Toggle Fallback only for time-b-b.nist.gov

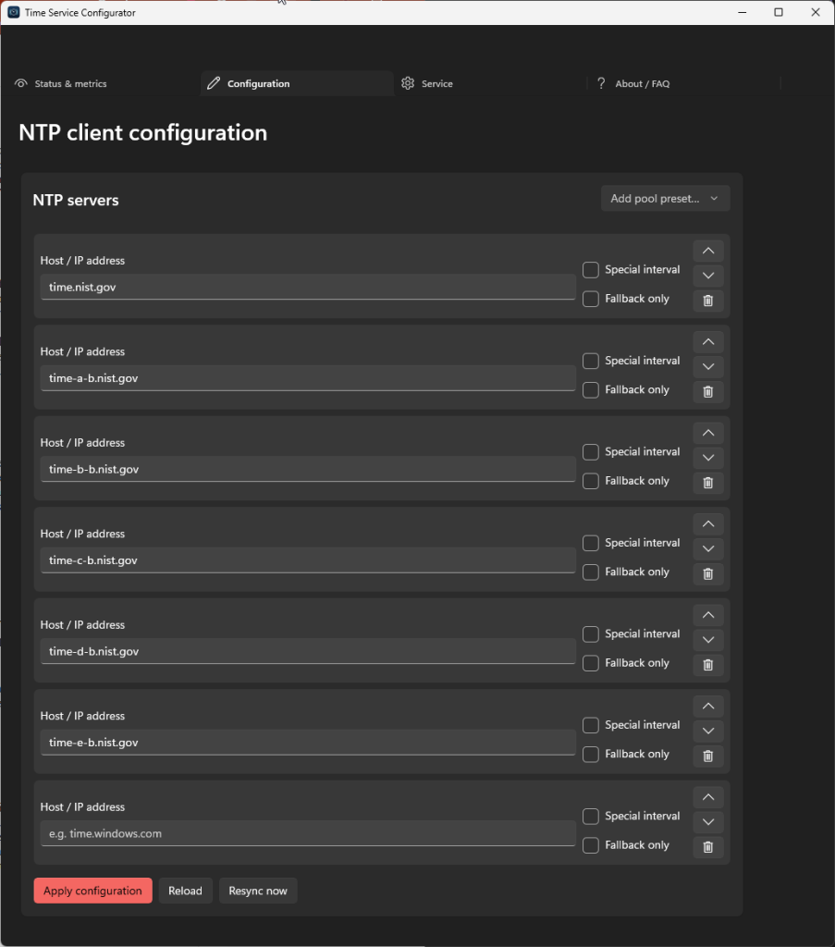(591, 481)
